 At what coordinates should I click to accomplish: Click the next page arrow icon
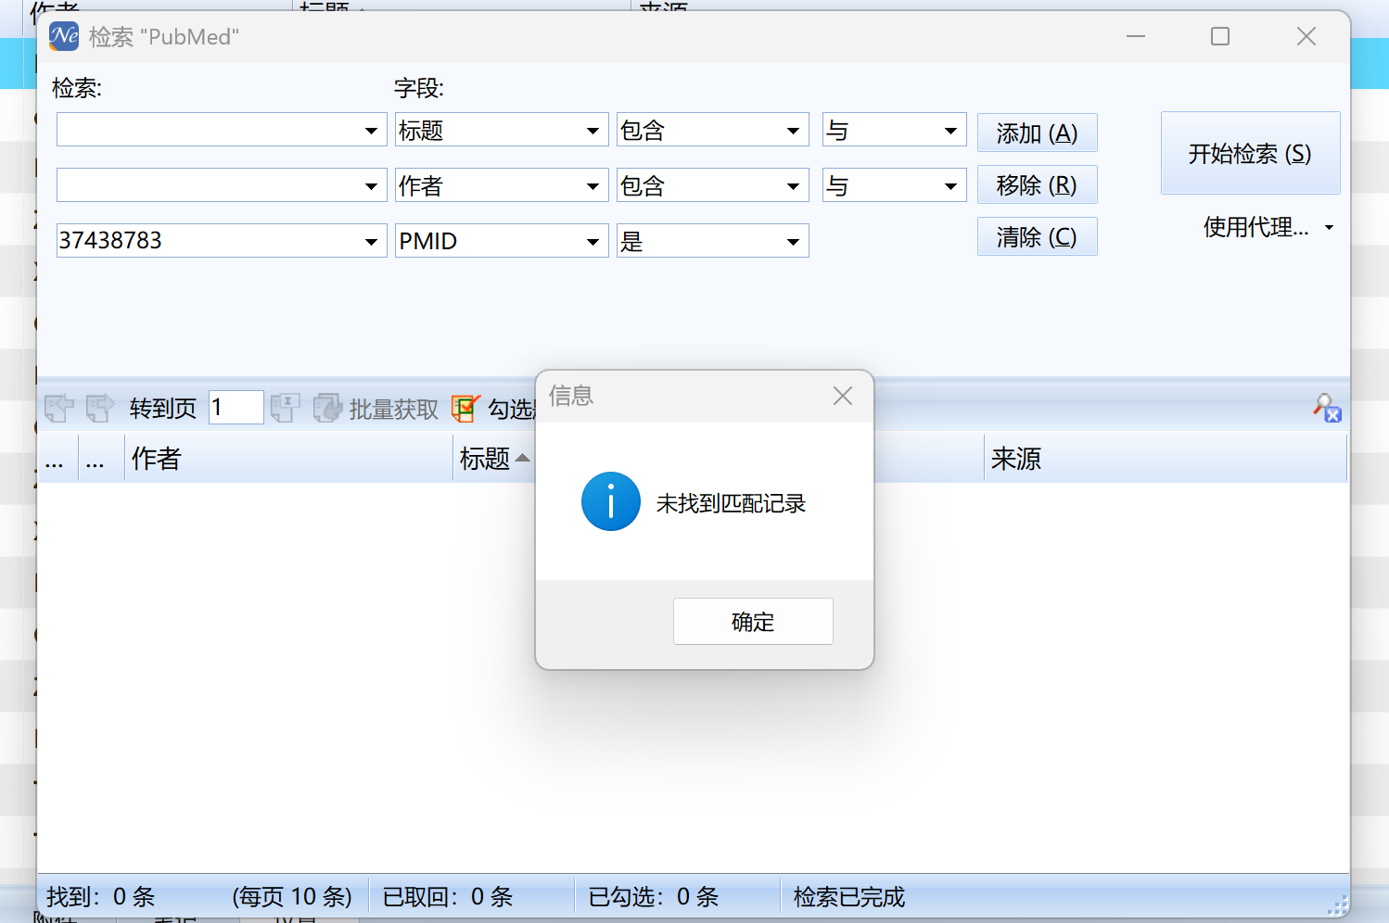[99, 408]
